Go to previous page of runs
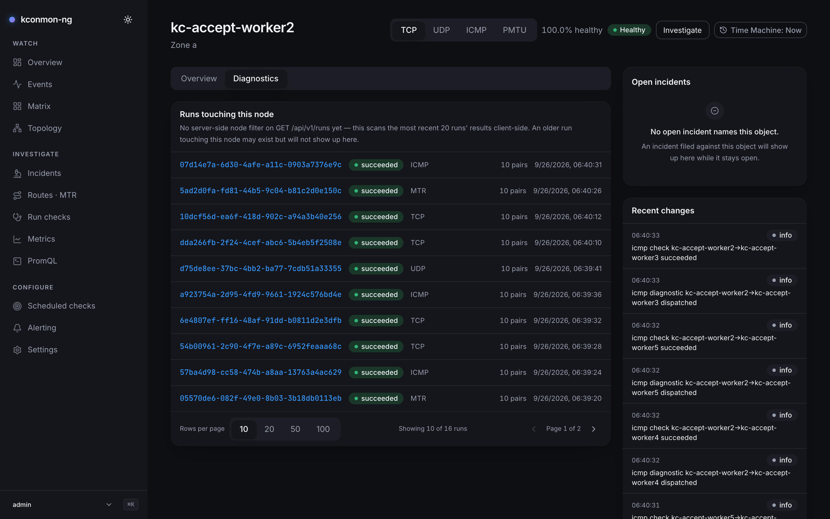830x519 pixels. pos(534,429)
